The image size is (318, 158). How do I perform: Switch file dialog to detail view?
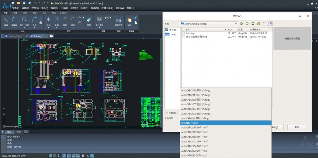270,24
